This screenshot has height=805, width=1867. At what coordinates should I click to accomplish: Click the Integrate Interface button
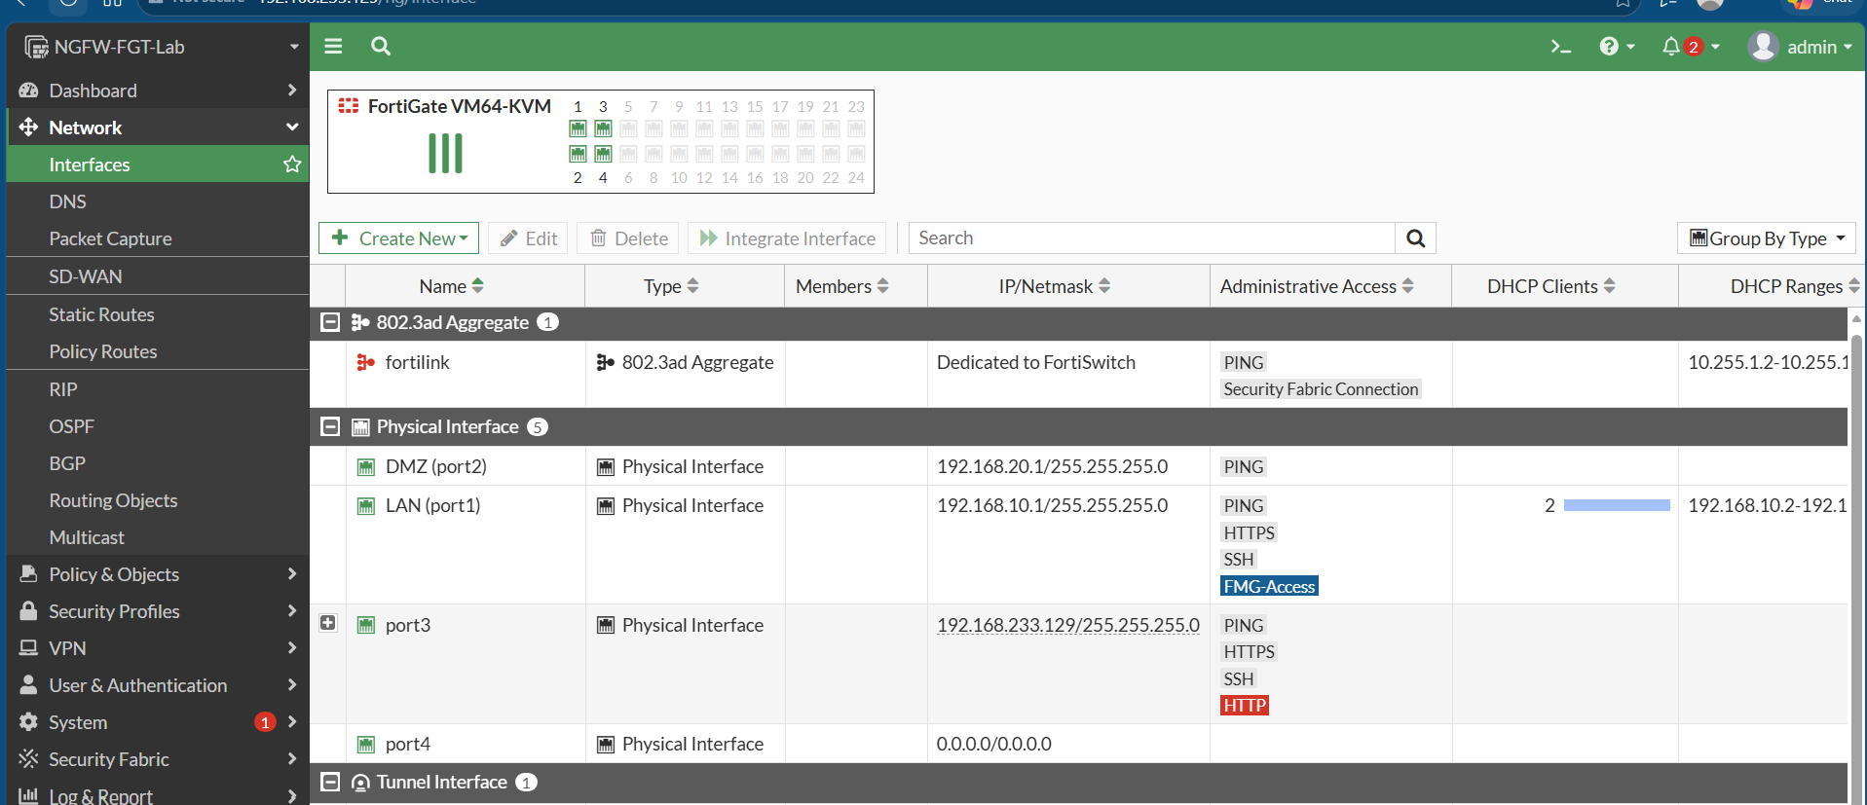(787, 238)
